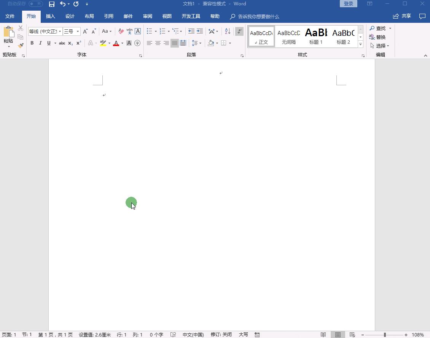Switch to the 插入 ribbon tab
This screenshot has width=430, height=338.
click(51, 16)
